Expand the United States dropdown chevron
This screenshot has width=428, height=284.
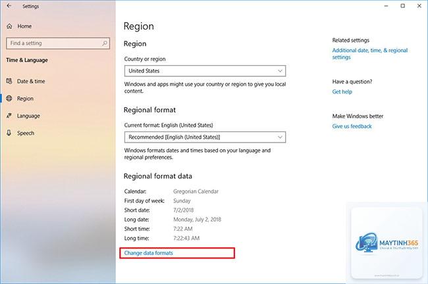[280, 71]
